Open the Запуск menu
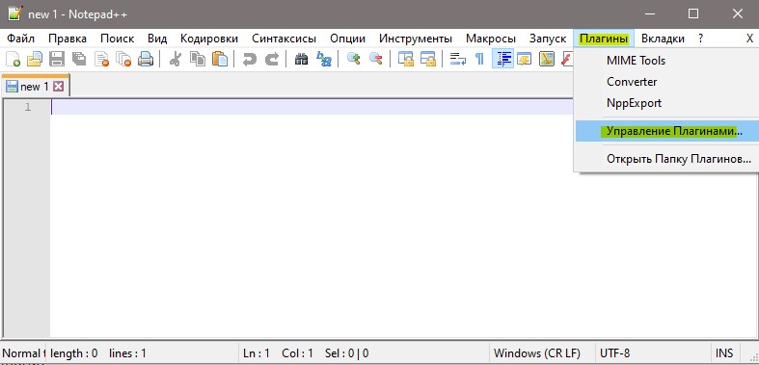This screenshot has width=759, height=365. pyautogui.click(x=548, y=39)
